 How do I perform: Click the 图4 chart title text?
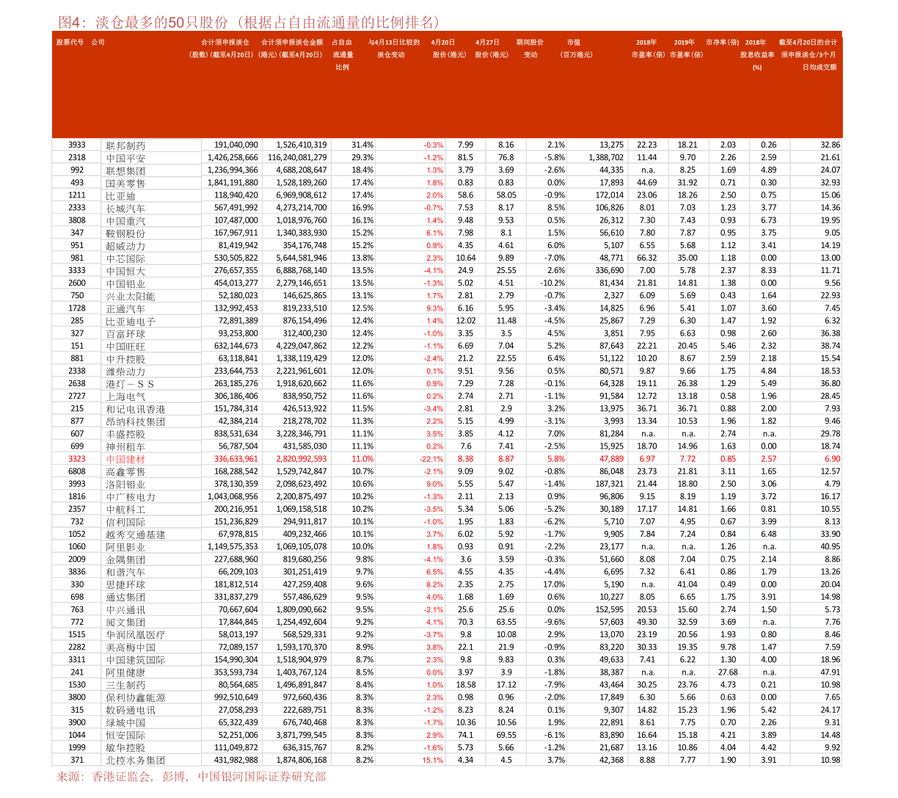pos(248,22)
